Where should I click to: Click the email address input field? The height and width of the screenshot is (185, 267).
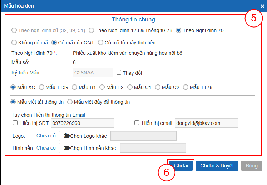tap(206, 123)
